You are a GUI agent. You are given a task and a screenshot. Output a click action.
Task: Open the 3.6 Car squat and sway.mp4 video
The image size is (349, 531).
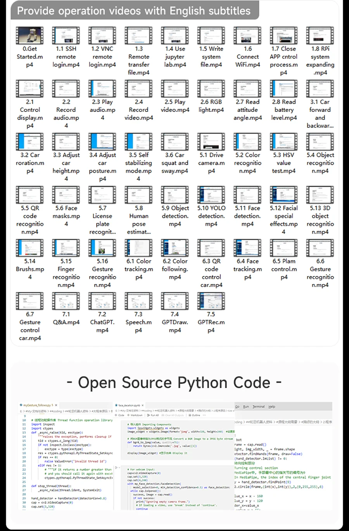tap(175, 142)
